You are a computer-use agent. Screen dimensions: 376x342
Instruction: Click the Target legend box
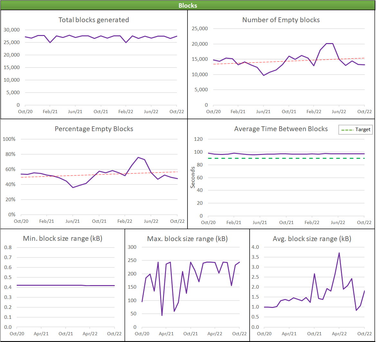(x=356, y=130)
